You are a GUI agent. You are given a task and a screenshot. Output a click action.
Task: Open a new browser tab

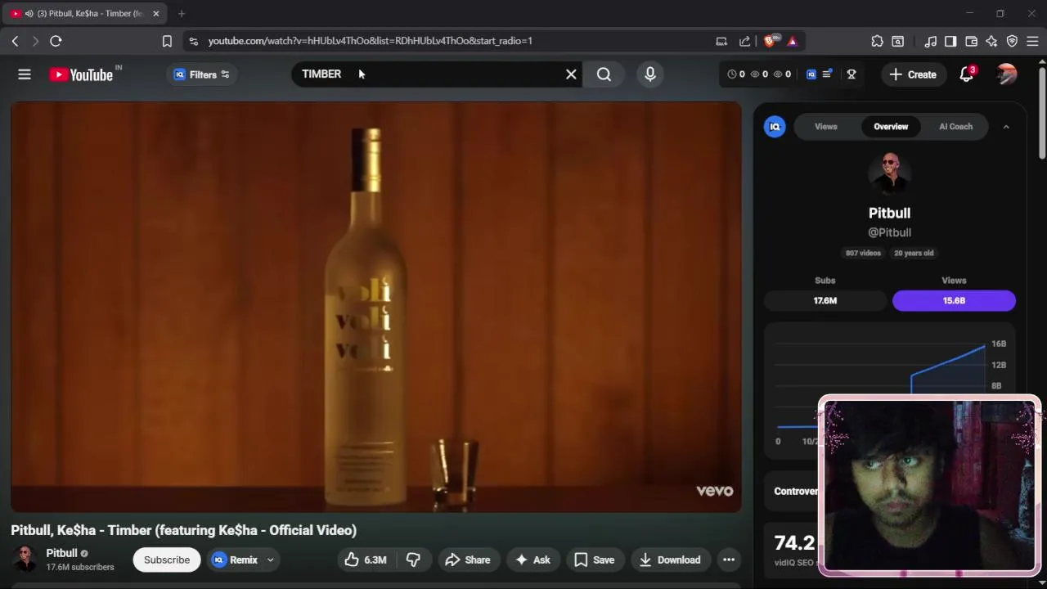point(182,13)
